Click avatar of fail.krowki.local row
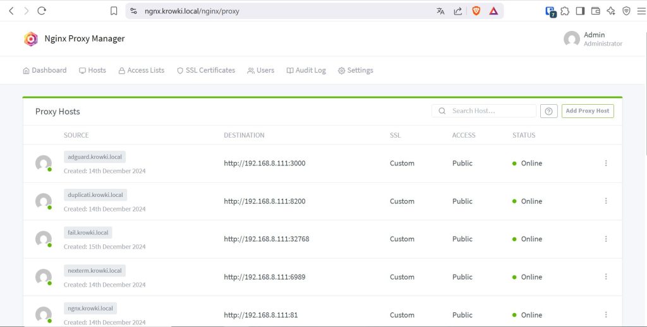This screenshot has width=647, height=327. coord(44,239)
